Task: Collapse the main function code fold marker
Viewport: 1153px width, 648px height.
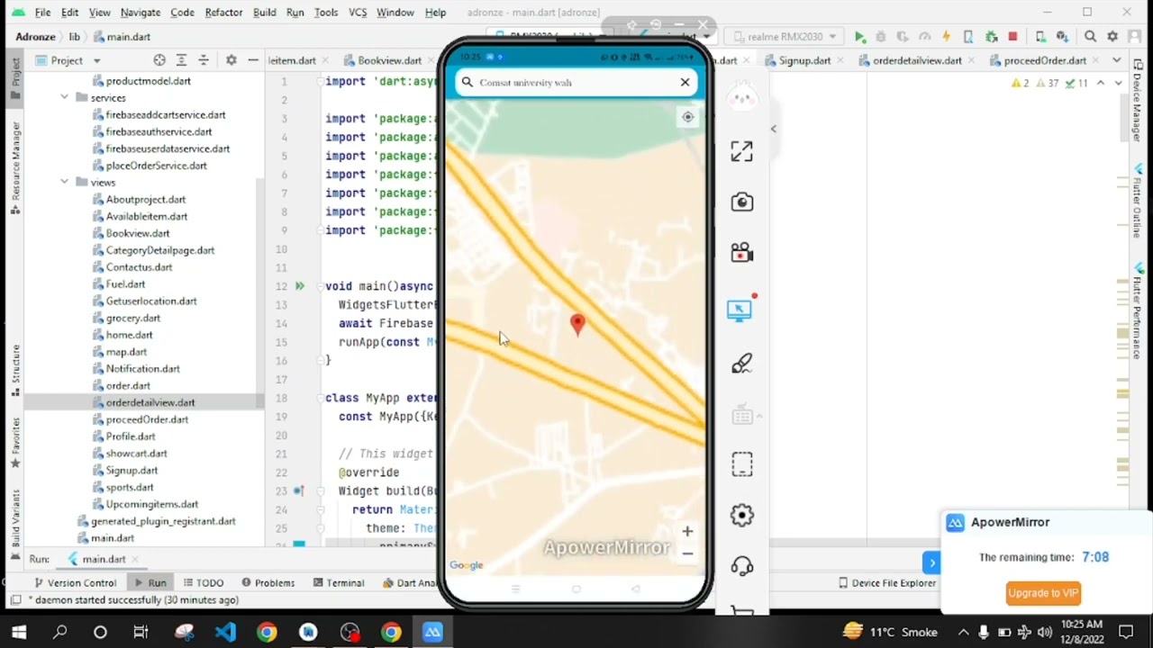Action: 320,286
